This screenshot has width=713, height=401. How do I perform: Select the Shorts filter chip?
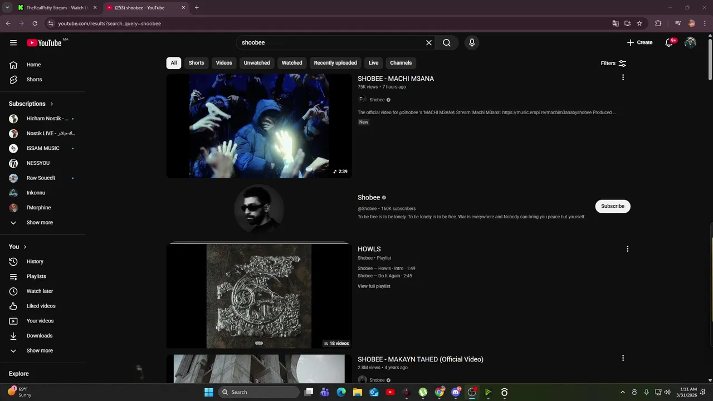(x=196, y=63)
